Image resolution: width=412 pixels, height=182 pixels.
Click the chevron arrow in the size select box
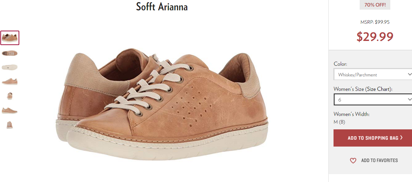[x=409, y=99]
